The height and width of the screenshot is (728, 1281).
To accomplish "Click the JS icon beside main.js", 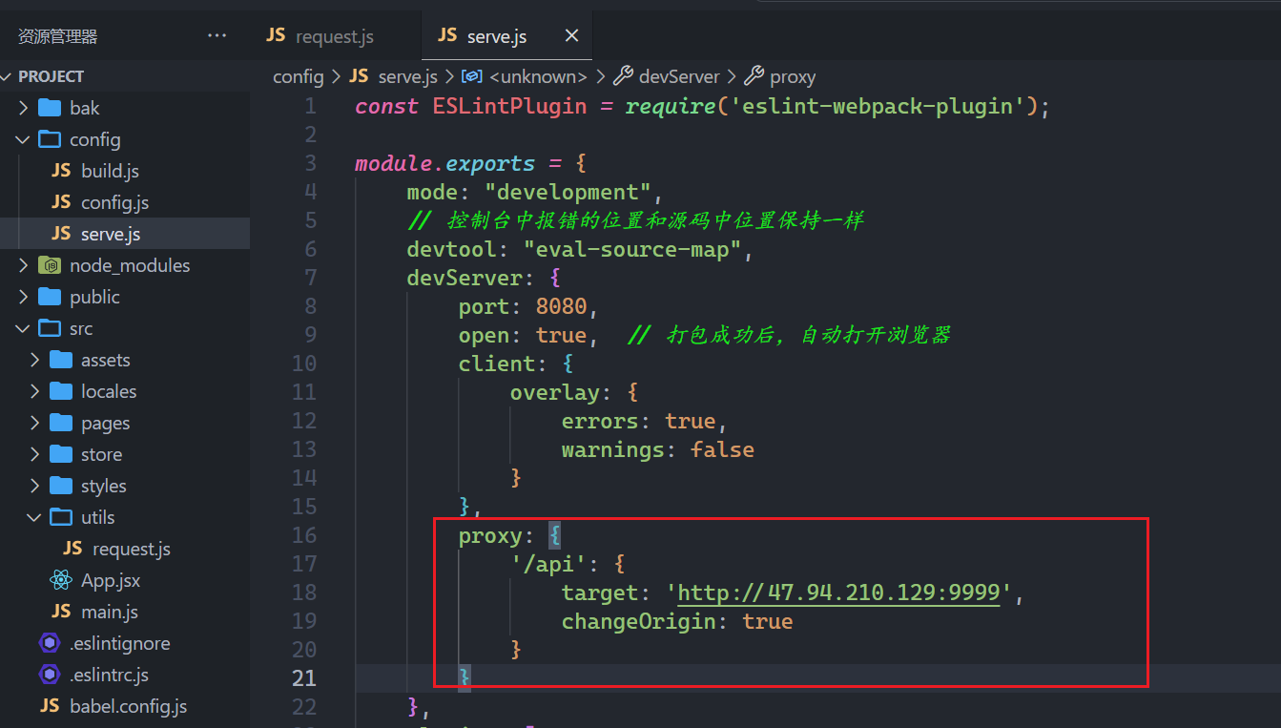I will point(61,612).
